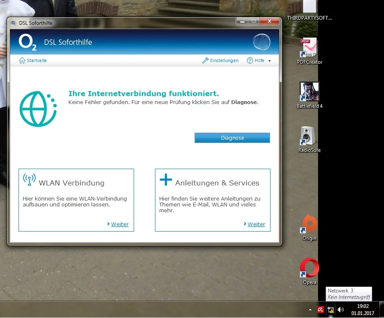Click the Avira antivirus tray icon

click(x=320, y=310)
